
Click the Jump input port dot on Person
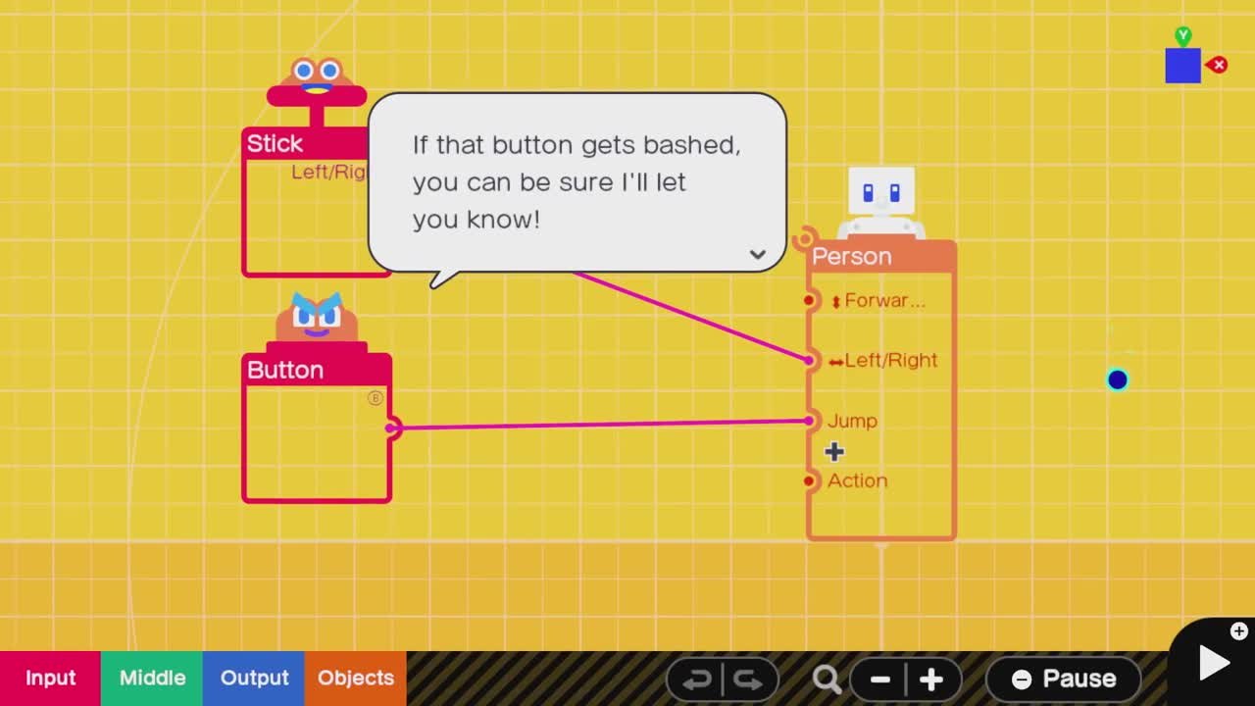[809, 421]
